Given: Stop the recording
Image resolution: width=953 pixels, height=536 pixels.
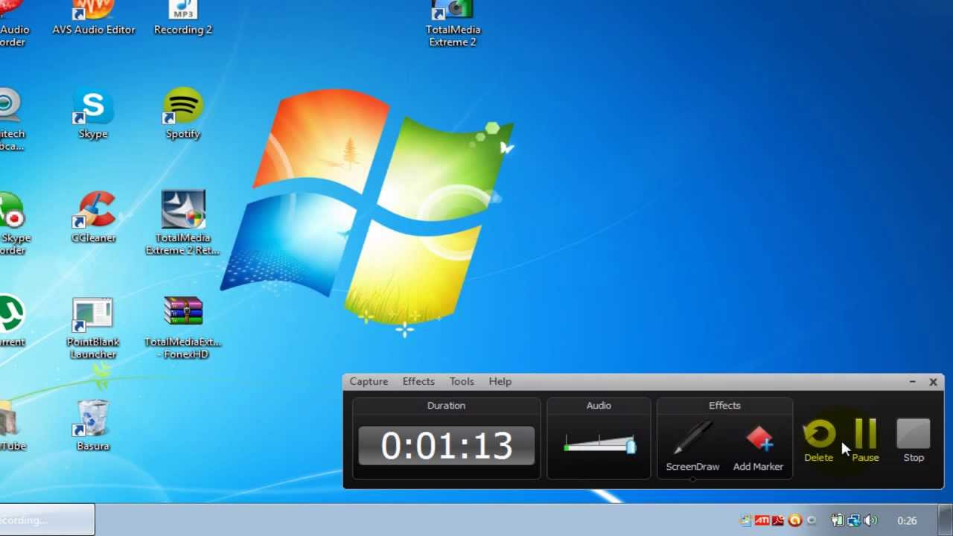Looking at the screenshot, I should (x=914, y=441).
